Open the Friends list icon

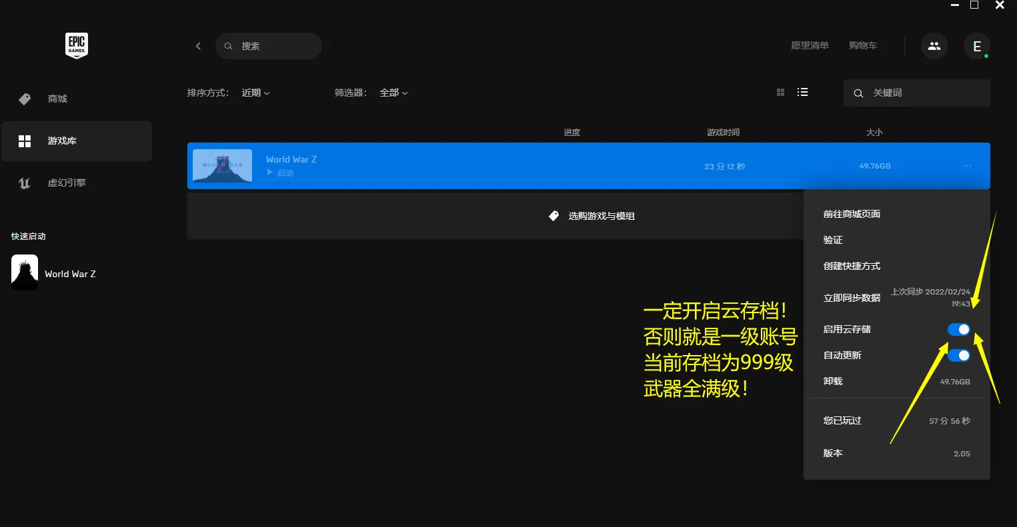pyautogui.click(x=934, y=46)
